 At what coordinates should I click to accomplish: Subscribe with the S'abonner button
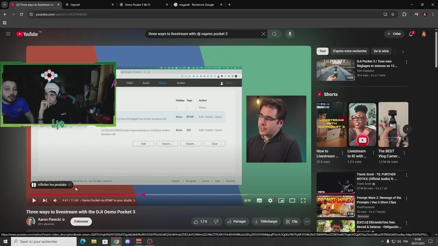81,221
